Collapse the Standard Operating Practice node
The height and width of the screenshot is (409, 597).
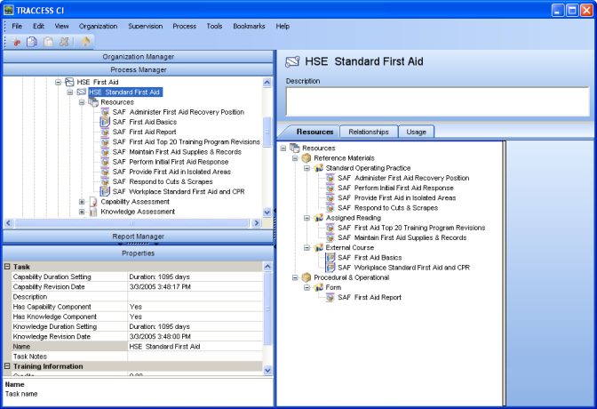pyautogui.click(x=306, y=168)
